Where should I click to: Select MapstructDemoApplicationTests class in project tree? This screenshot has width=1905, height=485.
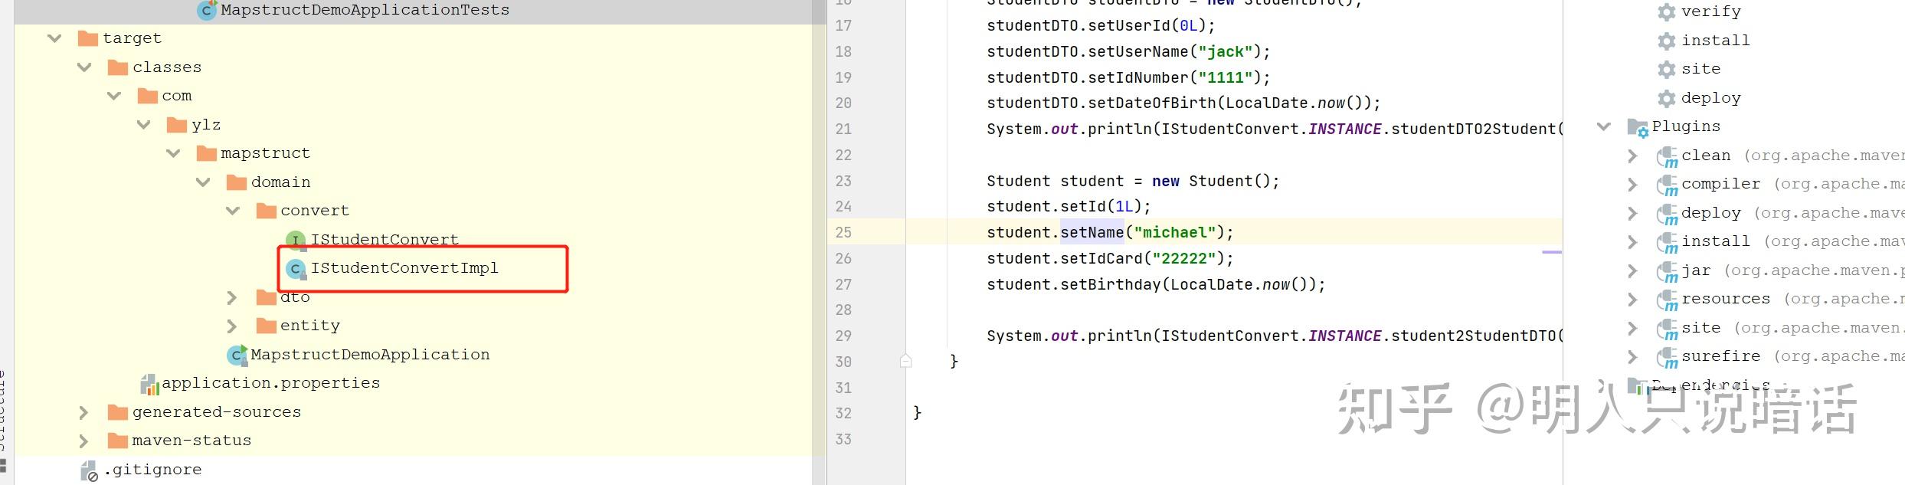click(x=365, y=10)
